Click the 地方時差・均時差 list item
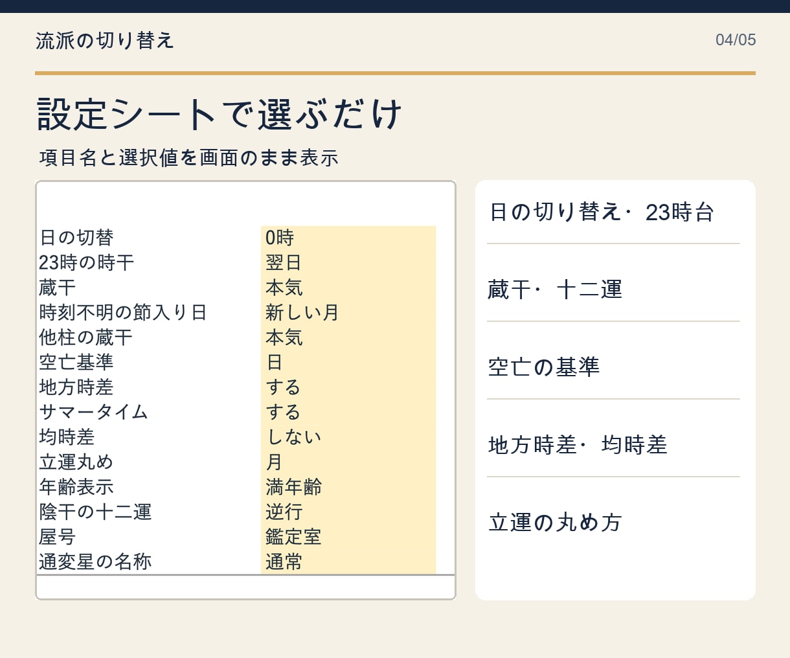 (x=578, y=445)
